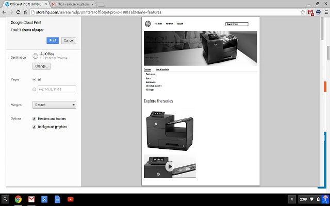330x206 pixels.
Task: Open Gmail app from the shelf
Action: click(31, 199)
